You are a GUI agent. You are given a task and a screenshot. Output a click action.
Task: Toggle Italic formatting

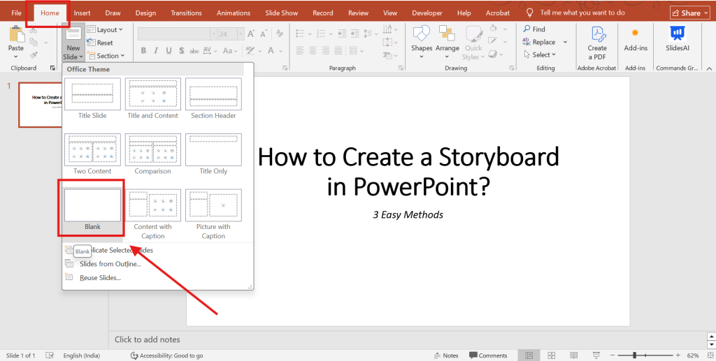click(x=156, y=50)
